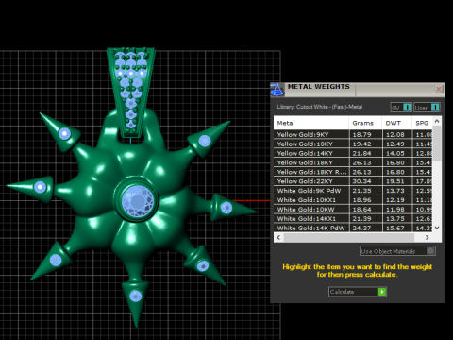The width and height of the screenshot is (453, 340).
Task: Click the 13.75 DWT cell
Action: coord(397,219)
